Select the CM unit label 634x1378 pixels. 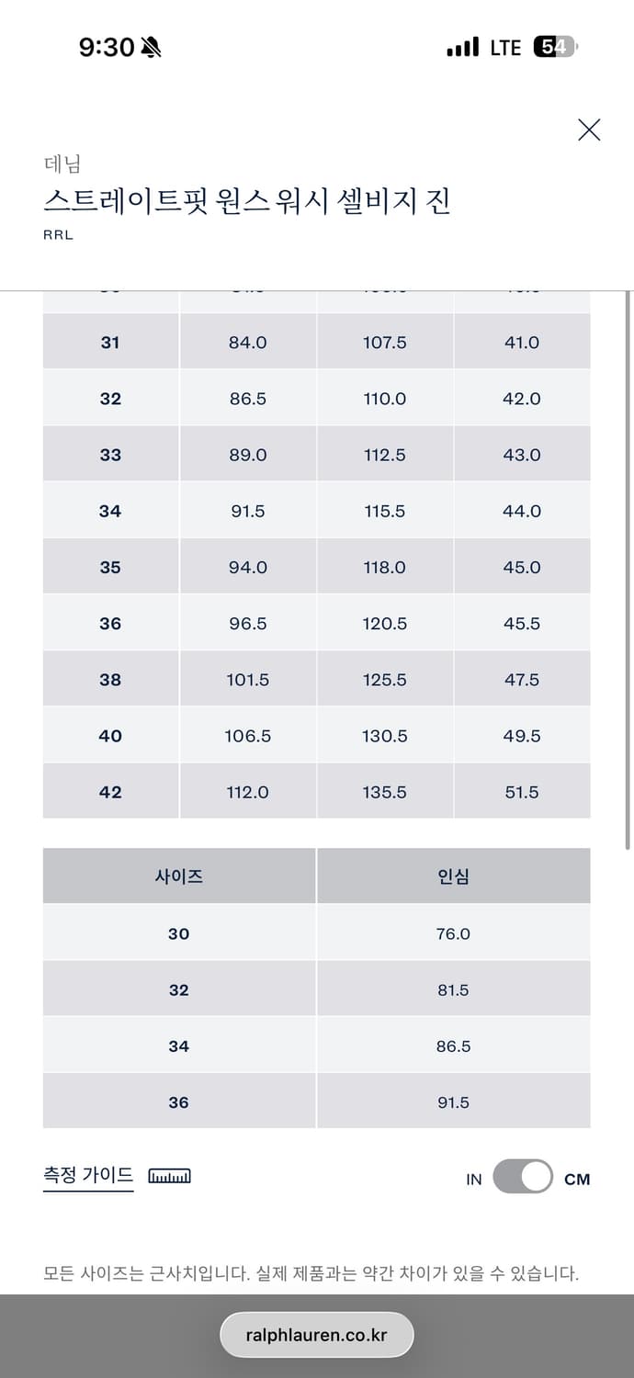point(577,1180)
